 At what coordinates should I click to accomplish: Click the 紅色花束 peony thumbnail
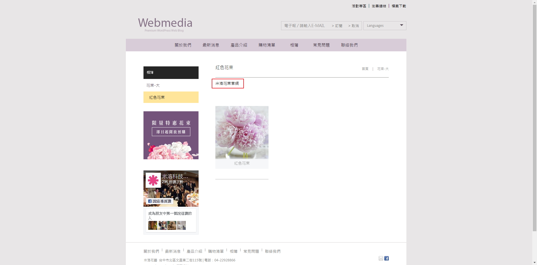point(242,132)
